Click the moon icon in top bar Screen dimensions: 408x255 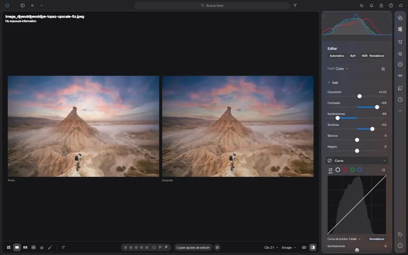[362, 5]
